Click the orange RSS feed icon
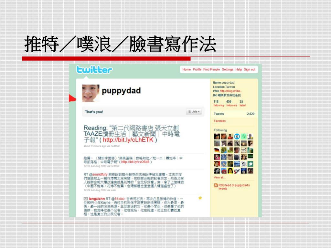The image size is (331, 248). click(x=216, y=185)
